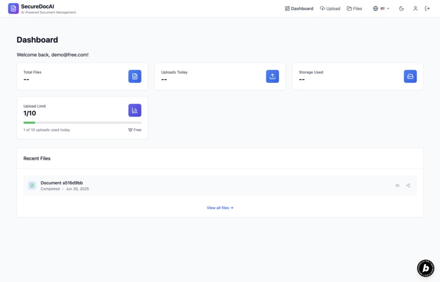Viewport: 440px width, 282px height.
Task: Expand the language dropdown chevron
Action: [x=388, y=8]
